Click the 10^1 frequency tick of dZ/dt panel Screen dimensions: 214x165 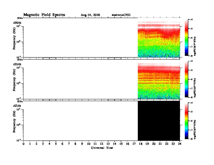coord(19,109)
